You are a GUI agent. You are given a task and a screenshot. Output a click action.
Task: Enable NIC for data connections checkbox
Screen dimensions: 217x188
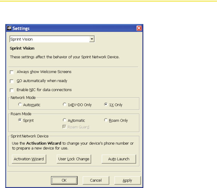click(x=12, y=90)
